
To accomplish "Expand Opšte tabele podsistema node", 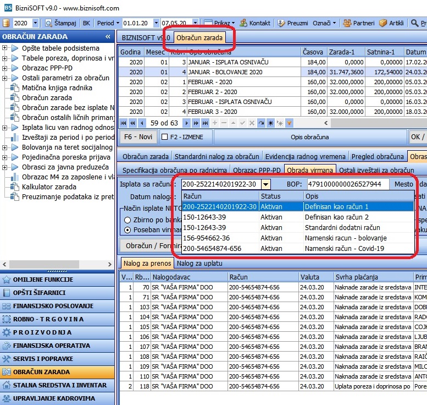I will [4, 48].
